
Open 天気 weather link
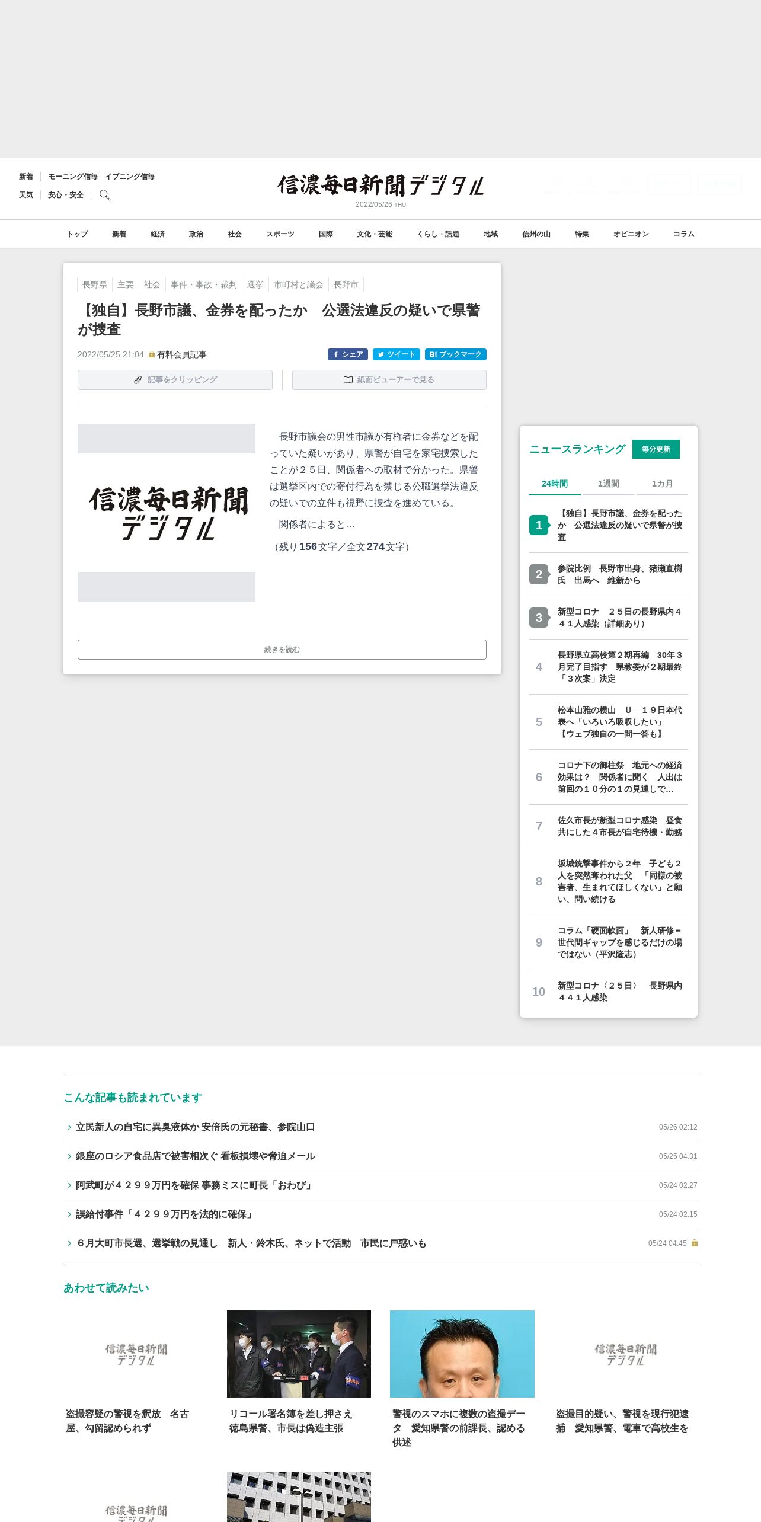(26, 195)
